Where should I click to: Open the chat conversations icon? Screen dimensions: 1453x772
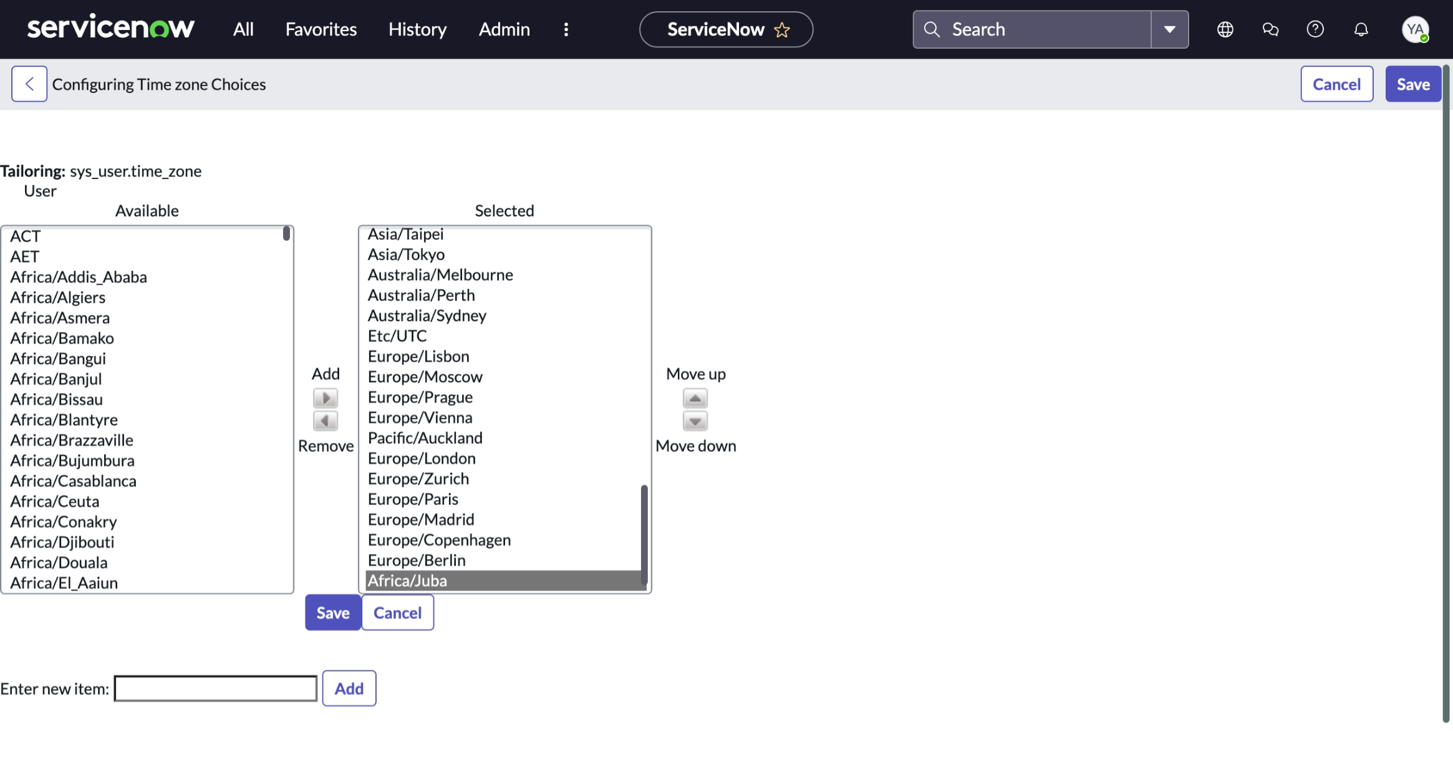coord(1270,29)
